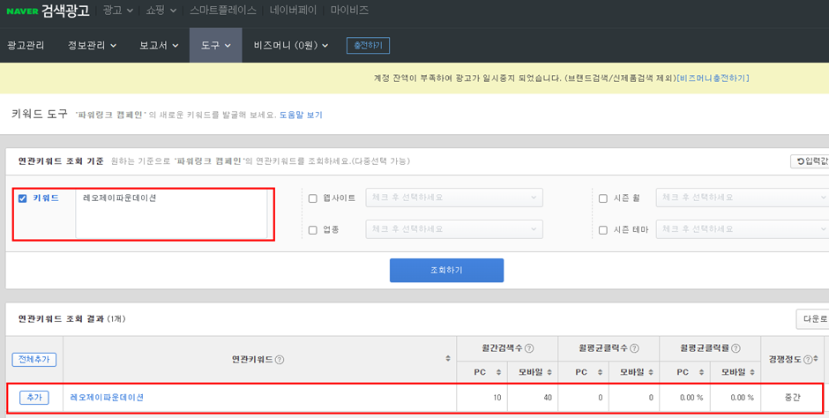
Task: Follow the 비즈머니충전하기 link in notice
Action: pyautogui.click(x=713, y=78)
